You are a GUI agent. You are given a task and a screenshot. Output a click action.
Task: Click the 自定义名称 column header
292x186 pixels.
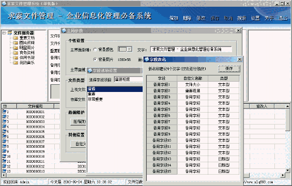point(193,79)
